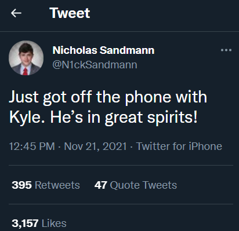Click the word 'spirits!' in the tweet

point(172,118)
